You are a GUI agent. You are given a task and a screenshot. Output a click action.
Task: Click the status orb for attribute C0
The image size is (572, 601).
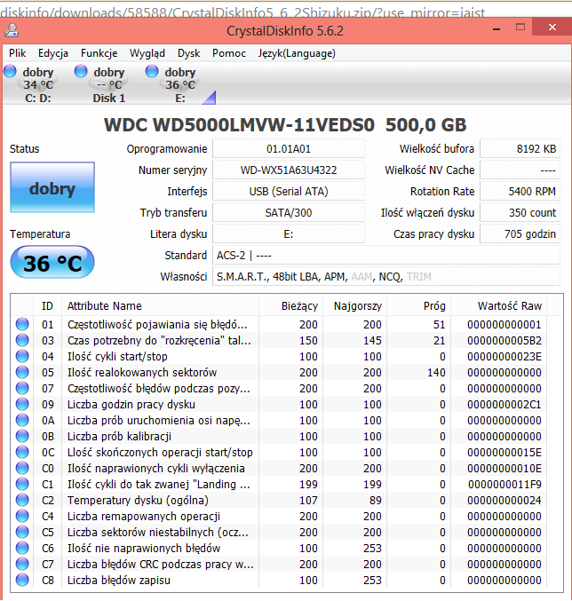click(x=22, y=468)
